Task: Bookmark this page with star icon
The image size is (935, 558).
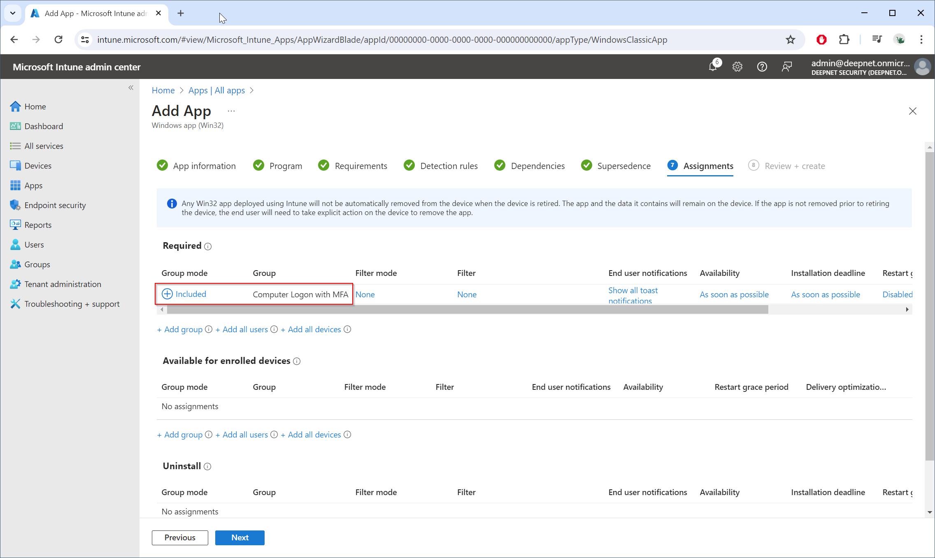Action: point(790,39)
